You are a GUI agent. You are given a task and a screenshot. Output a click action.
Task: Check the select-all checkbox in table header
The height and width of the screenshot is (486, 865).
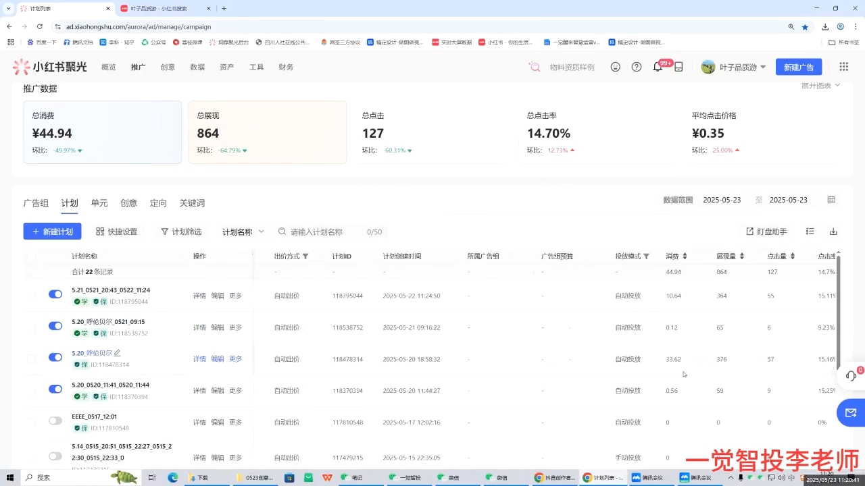coord(30,256)
